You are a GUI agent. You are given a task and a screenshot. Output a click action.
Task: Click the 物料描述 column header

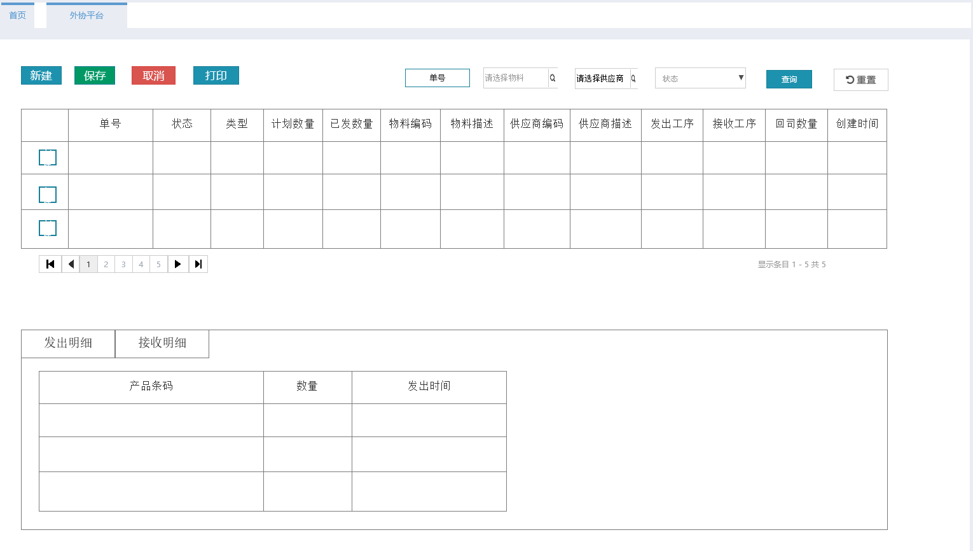coord(473,125)
